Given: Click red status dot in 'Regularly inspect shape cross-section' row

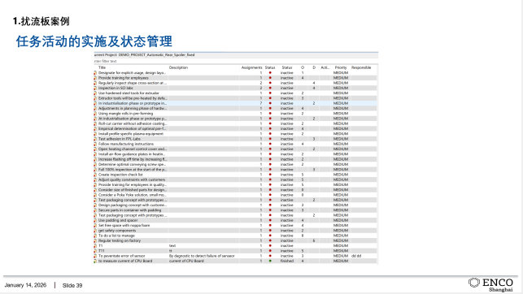Looking at the screenshot, I should tap(270, 83).
